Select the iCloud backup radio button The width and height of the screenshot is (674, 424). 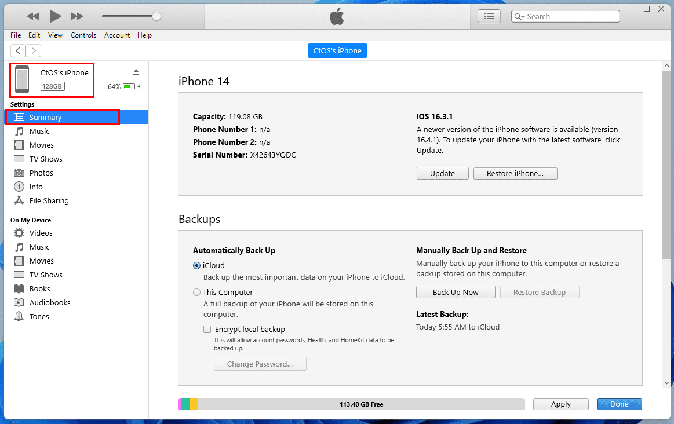pyautogui.click(x=197, y=265)
